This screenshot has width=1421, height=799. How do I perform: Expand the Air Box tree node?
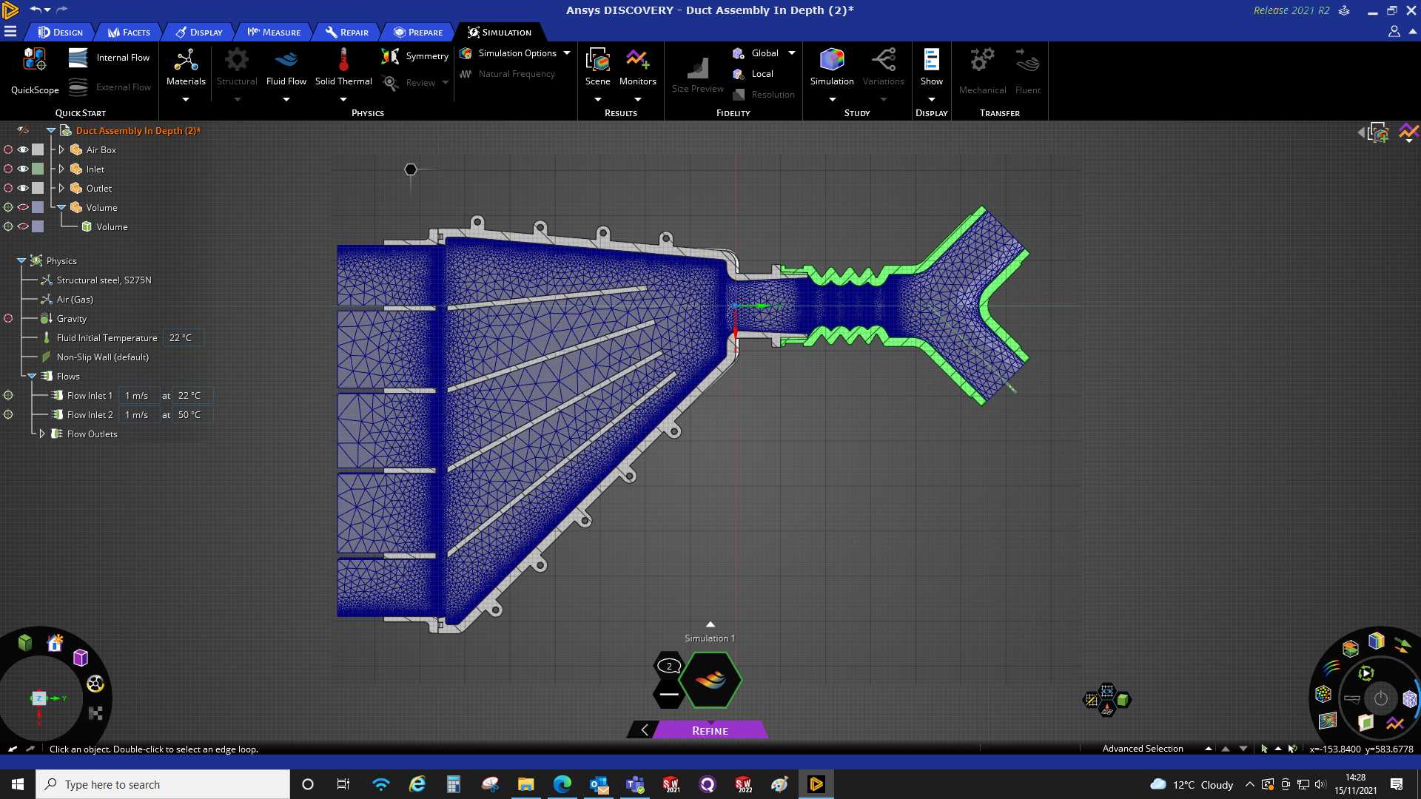(61, 149)
